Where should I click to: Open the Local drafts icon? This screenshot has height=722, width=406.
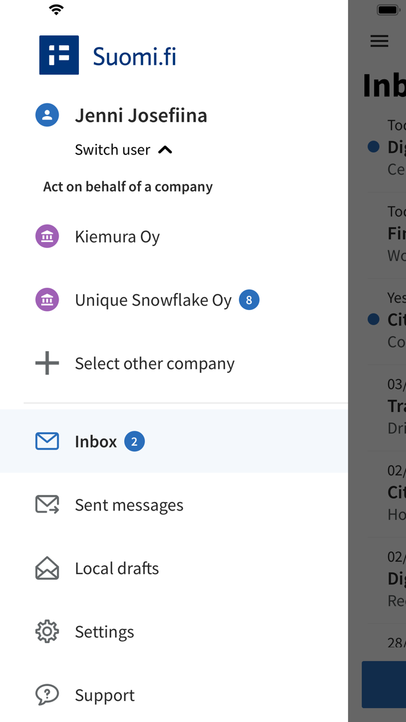point(47,568)
